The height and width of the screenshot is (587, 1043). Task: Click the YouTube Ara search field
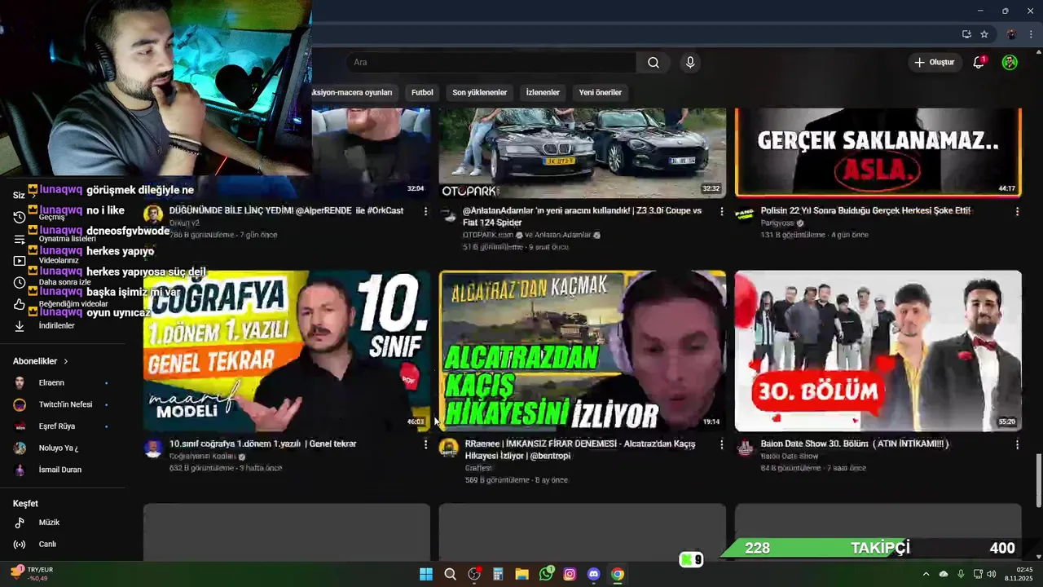click(491, 63)
